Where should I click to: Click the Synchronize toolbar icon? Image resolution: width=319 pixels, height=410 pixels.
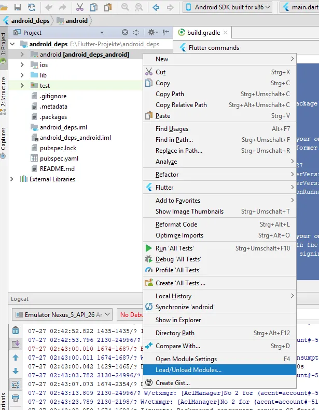(32, 7)
